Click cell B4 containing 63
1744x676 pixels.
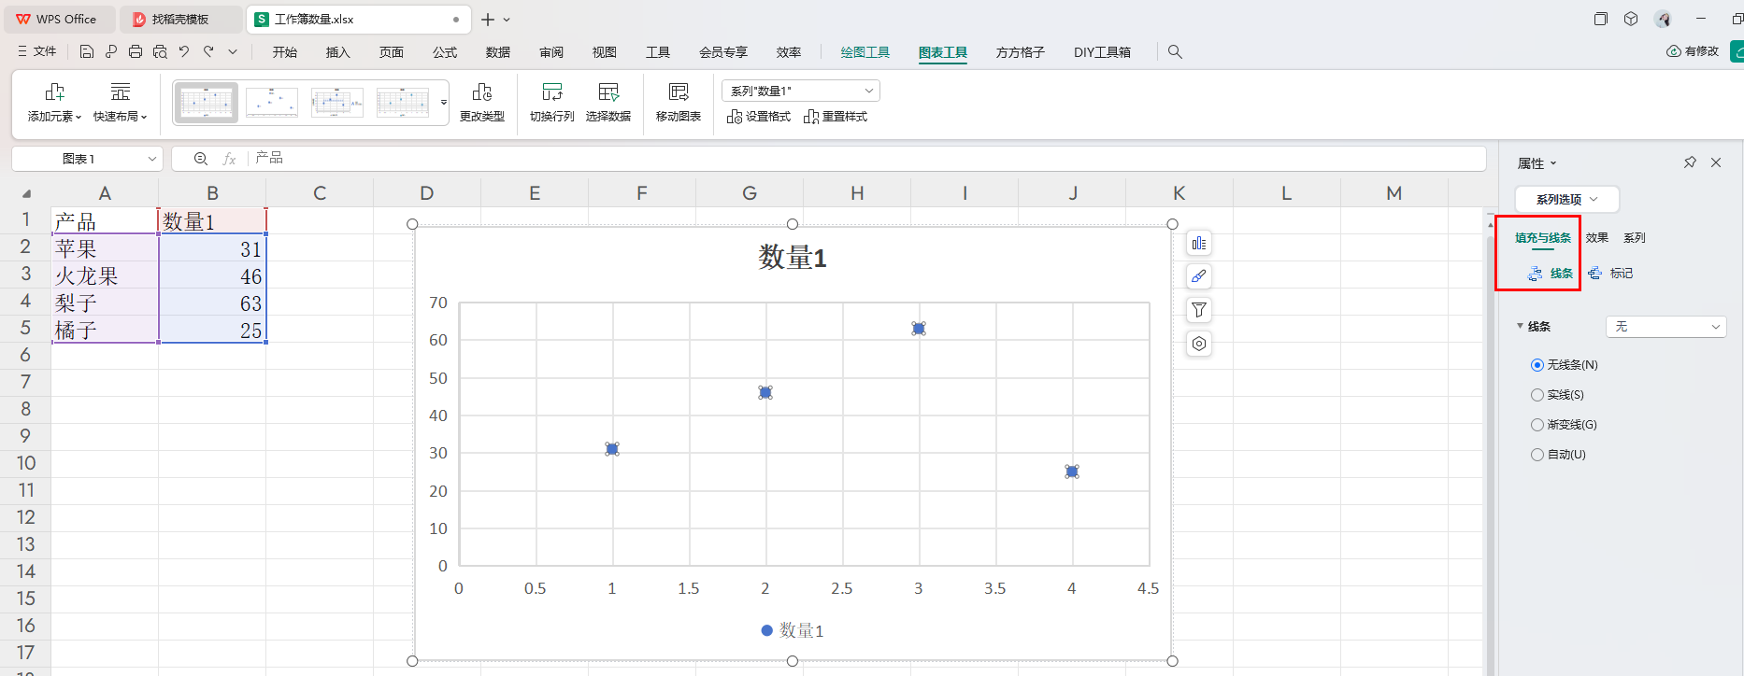click(212, 303)
